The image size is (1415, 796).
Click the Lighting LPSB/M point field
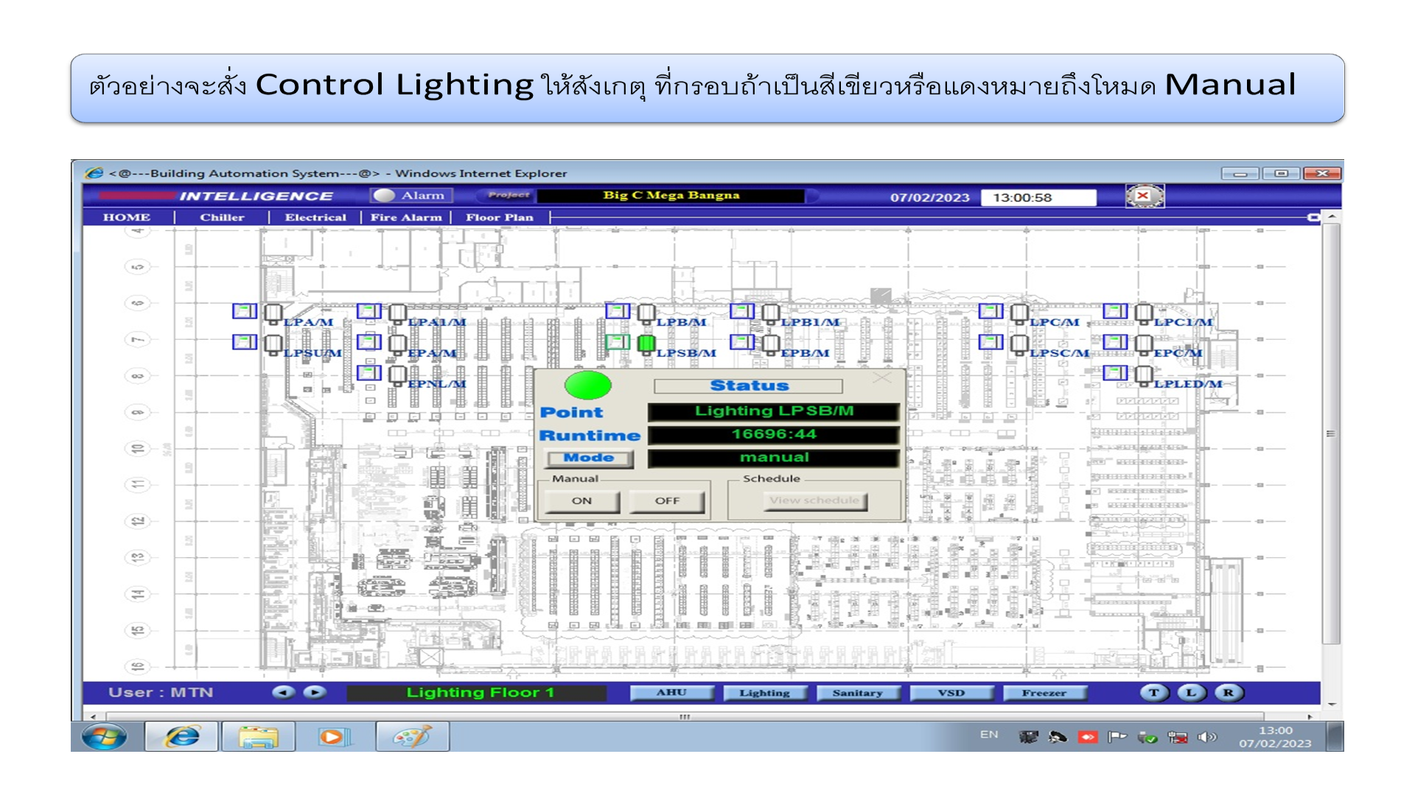pyautogui.click(x=774, y=411)
